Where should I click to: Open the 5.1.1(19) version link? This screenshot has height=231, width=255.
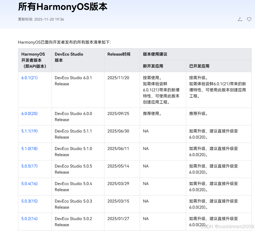pyautogui.click(x=29, y=131)
